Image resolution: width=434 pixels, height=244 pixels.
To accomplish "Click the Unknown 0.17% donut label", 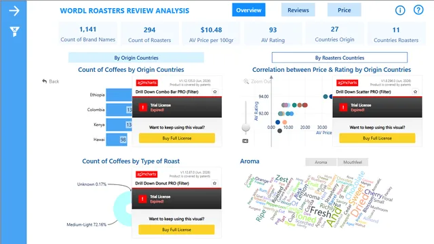I will [x=92, y=184].
